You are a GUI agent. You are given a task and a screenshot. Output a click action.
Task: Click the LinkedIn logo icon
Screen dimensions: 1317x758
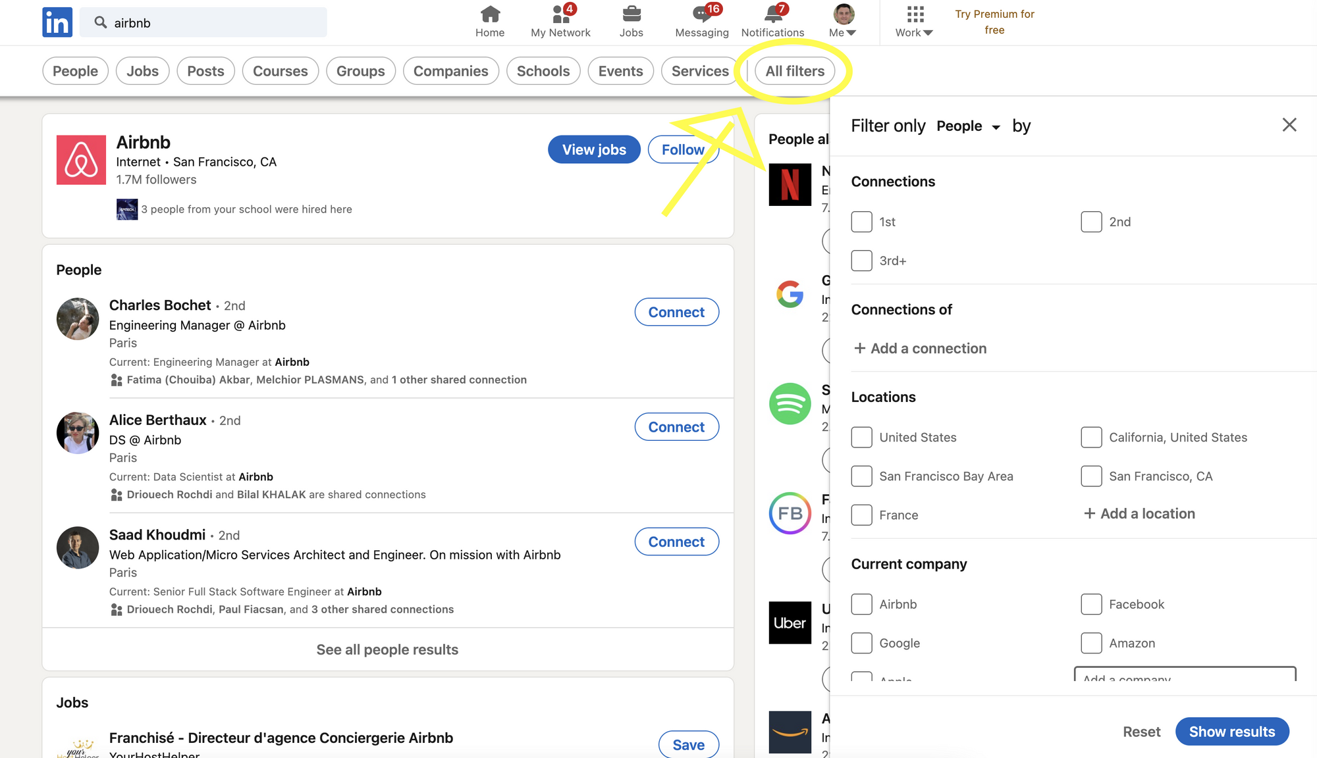click(57, 22)
